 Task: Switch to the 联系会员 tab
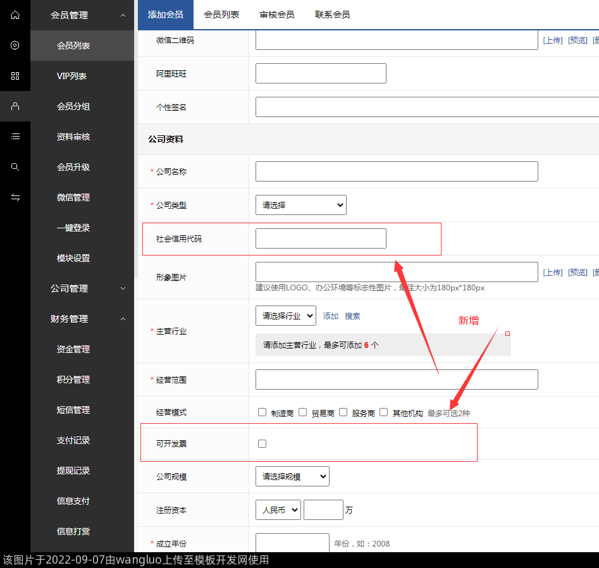[x=332, y=15]
